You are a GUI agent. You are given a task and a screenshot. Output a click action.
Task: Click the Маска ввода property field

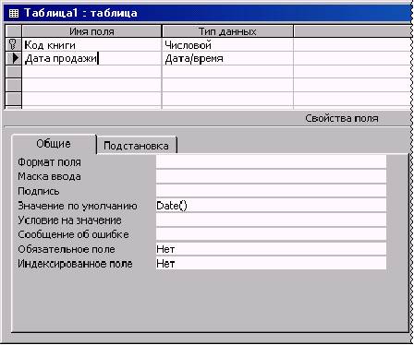pyautogui.click(x=271, y=176)
